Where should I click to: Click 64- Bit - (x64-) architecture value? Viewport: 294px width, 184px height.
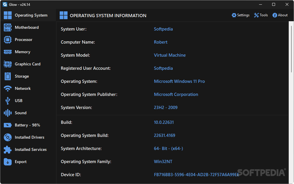pyautogui.click(x=169, y=149)
